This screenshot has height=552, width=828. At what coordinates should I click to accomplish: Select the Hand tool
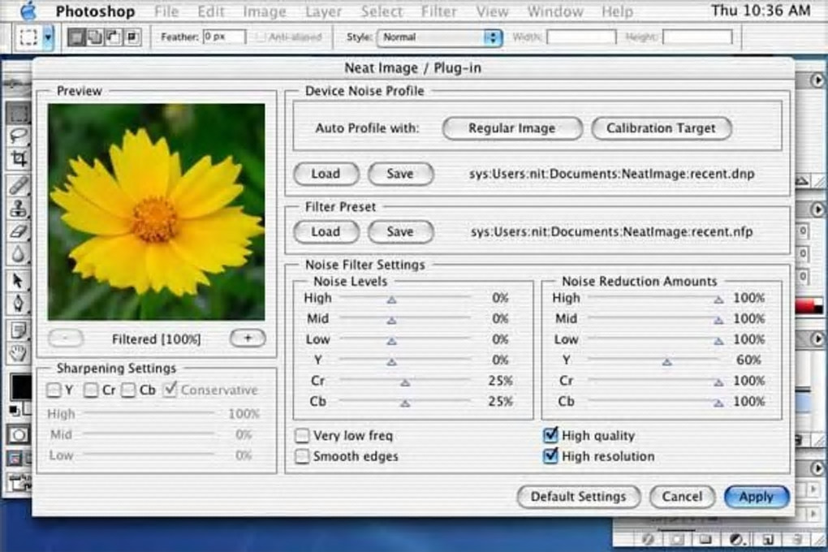coord(18,352)
